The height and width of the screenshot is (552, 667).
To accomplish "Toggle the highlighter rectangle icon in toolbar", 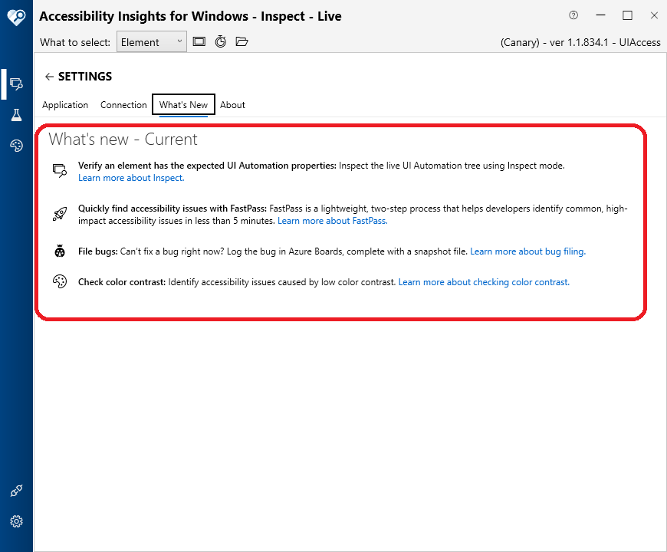I will click(199, 41).
